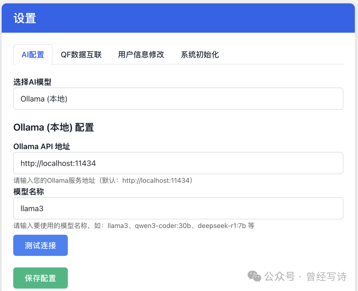The height and width of the screenshot is (291, 358).
Task: Click the 测试连接 button
Action: [x=40, y=245]
